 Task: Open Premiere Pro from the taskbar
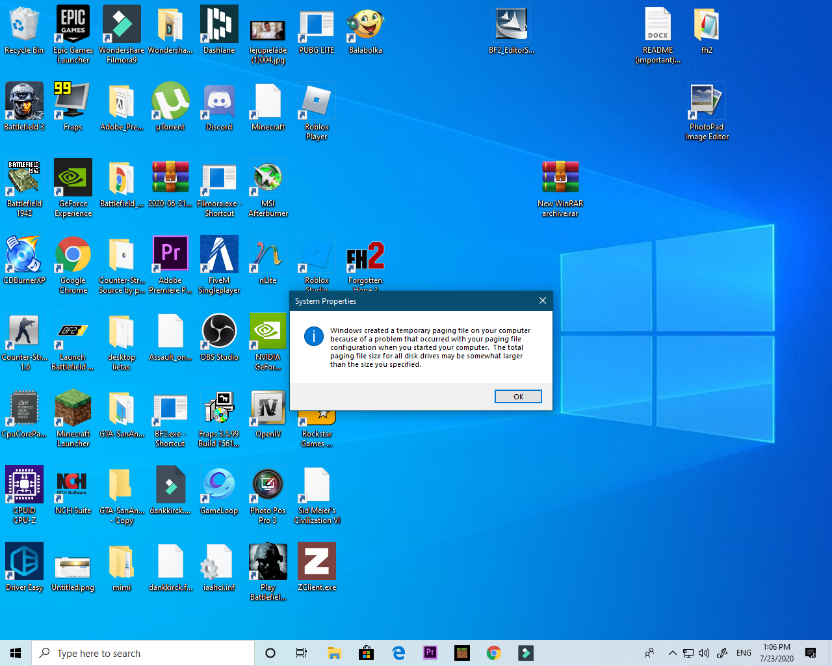pyautogui.click(x=430, y=653)
